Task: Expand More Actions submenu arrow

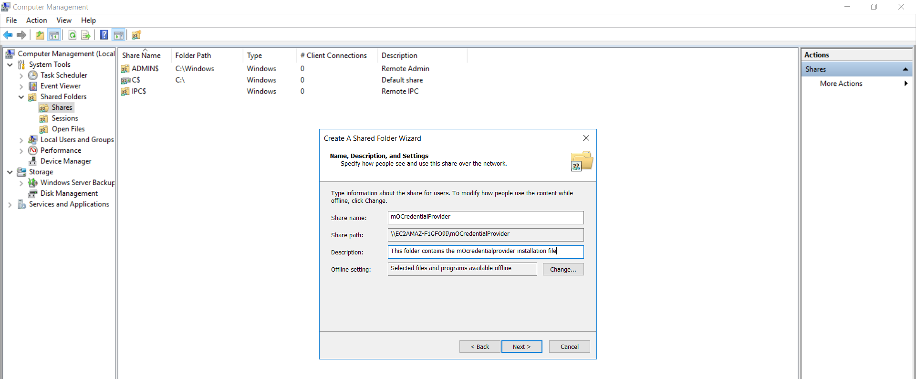Action: [906, 84]
